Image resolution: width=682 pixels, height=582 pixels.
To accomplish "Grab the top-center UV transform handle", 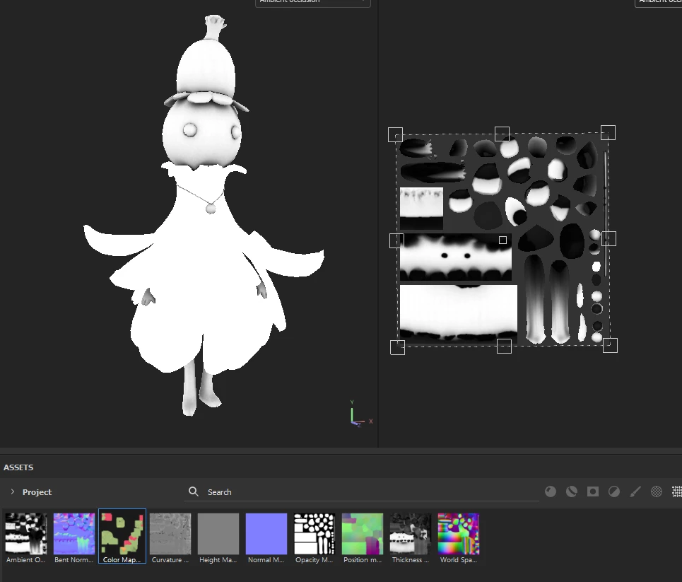I will point(502,134).
